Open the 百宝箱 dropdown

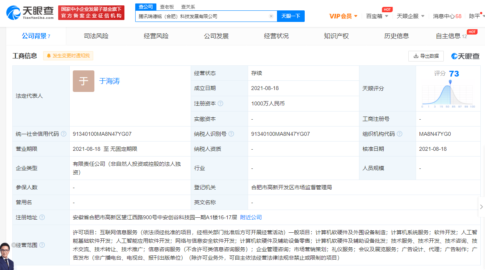pos(377,16)
